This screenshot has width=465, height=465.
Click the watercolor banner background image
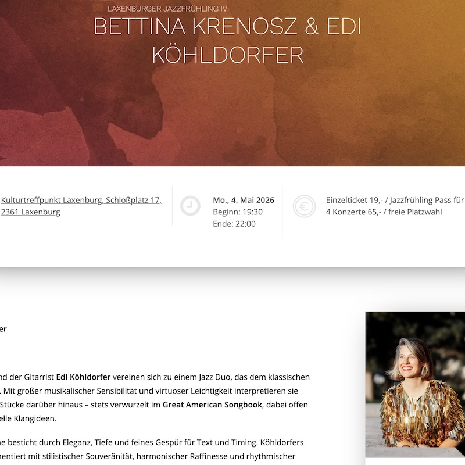[x=233, y=113]
